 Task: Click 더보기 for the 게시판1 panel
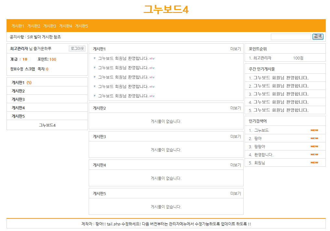235,49
